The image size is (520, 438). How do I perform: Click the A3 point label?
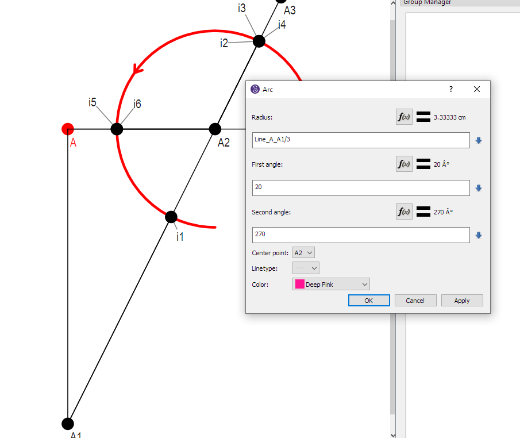(x=290, y=10)
